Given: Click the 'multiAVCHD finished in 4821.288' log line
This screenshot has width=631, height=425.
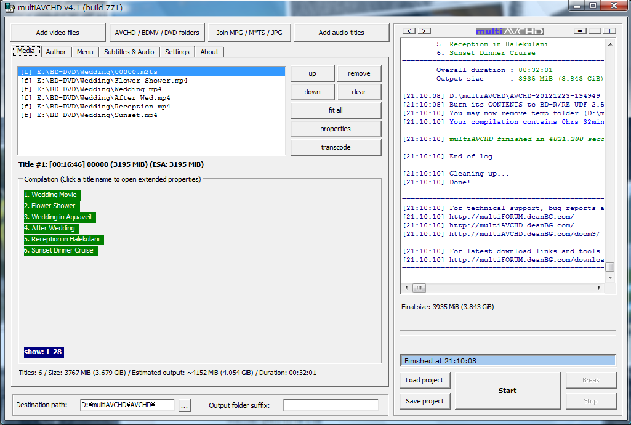Looking at the screenshot, I should pyautogui.click(x=504, y=139).
